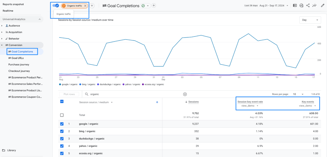Toggle the comparison switch off
The height and width of the screenshot is (157, 327).
(56, 6)
